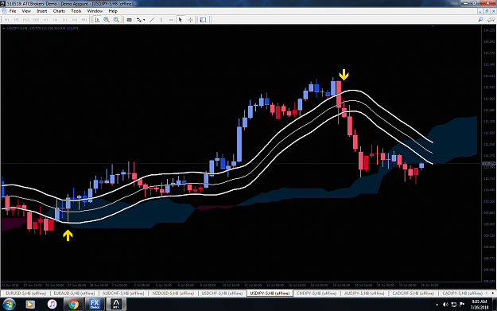
Task: Switch to the CHFJPY-5,H8 chart tab
Action: (x=316, y=294)
